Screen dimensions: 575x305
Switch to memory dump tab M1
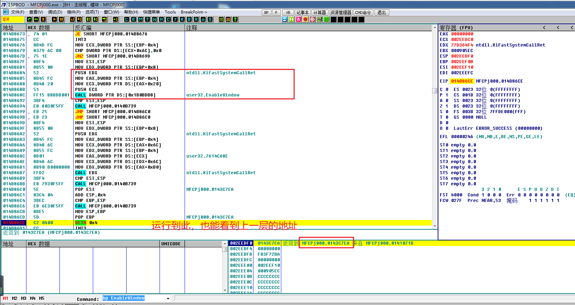click(6, 298)
